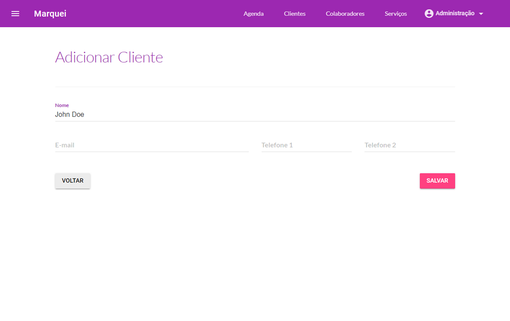Click the divider line below the heading
Image resolution: width=510 pixels, height=321 pixels.
point(255,87)
